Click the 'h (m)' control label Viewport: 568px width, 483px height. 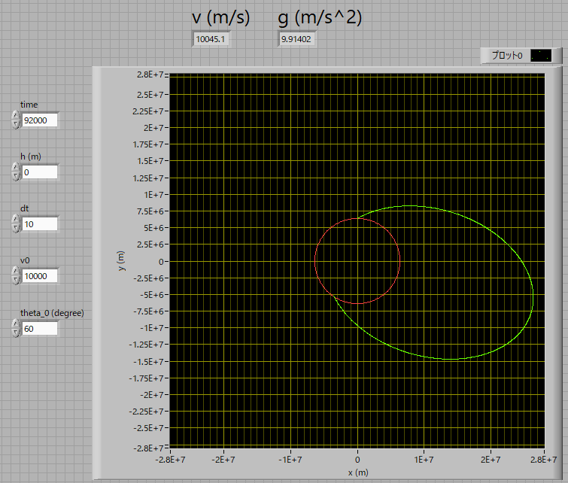click(30, 156)
